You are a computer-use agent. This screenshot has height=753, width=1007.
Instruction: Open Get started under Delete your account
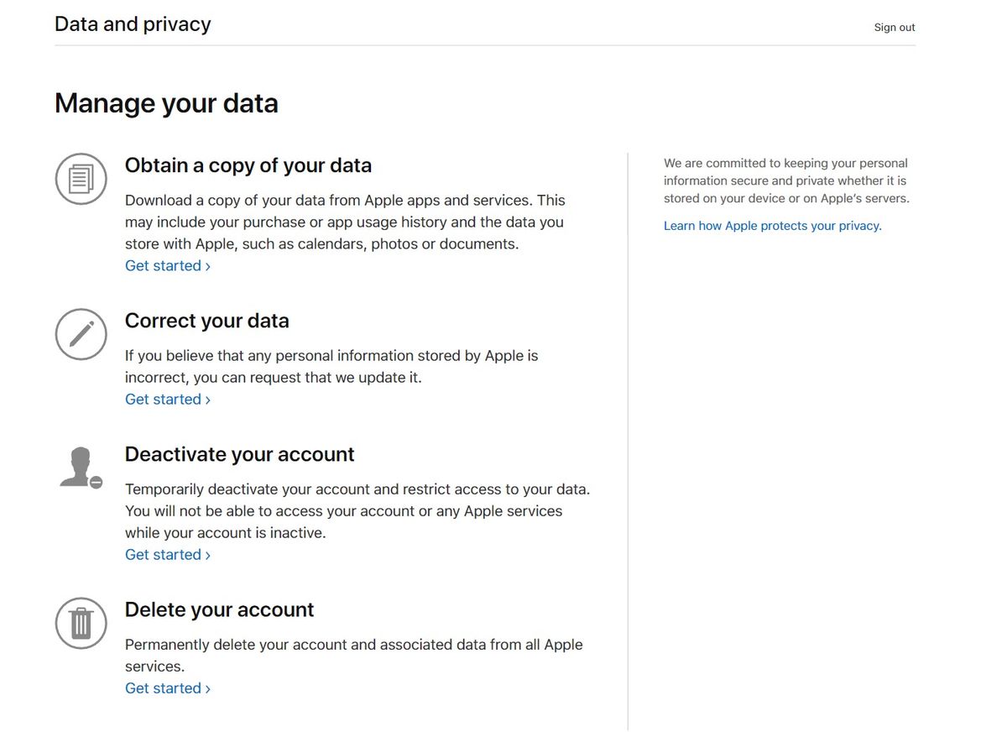162,688
